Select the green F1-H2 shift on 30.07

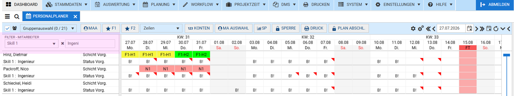tap(183, 55)
